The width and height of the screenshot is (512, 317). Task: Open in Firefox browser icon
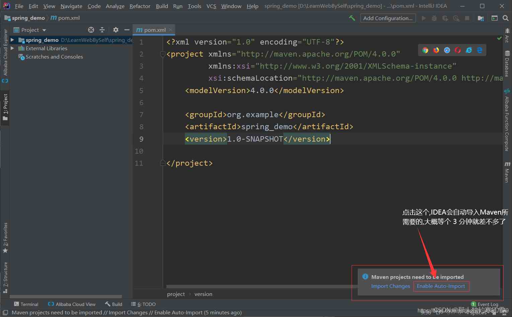[x=436, y=50]
